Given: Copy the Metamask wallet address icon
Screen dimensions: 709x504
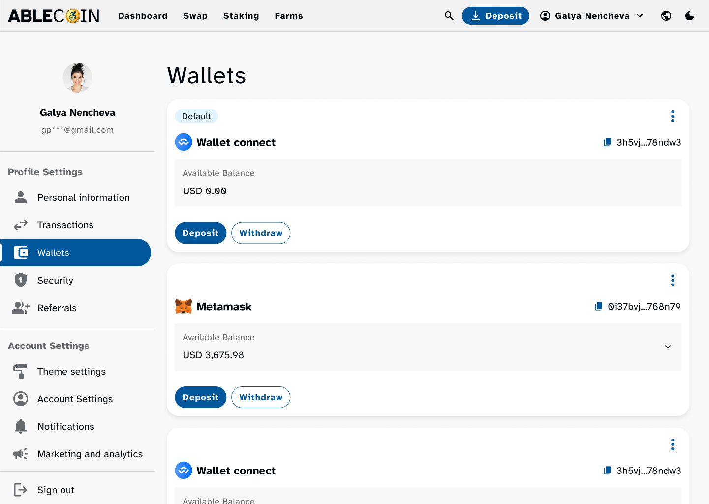Looking at the screenshot, I should pos(598,307).
